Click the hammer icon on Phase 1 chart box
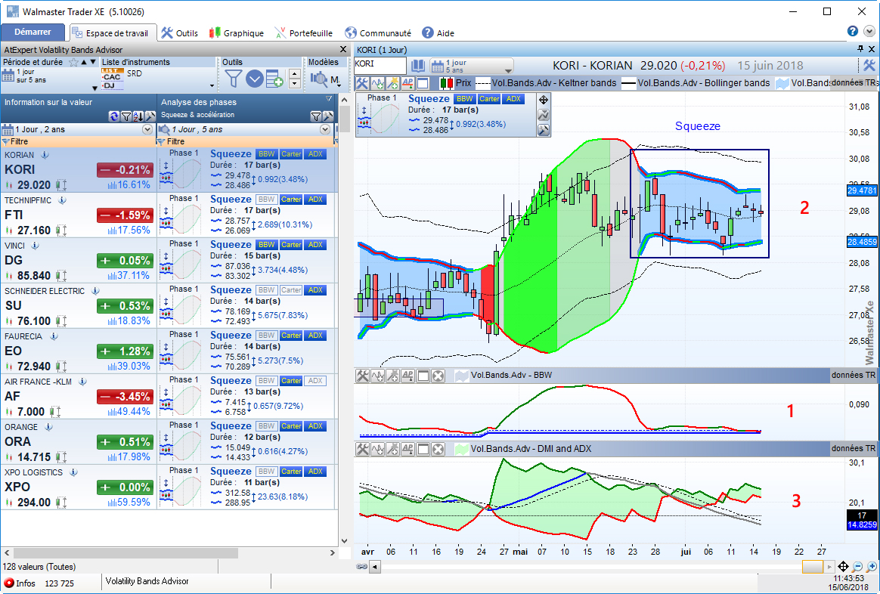 [x=544, y=130]
